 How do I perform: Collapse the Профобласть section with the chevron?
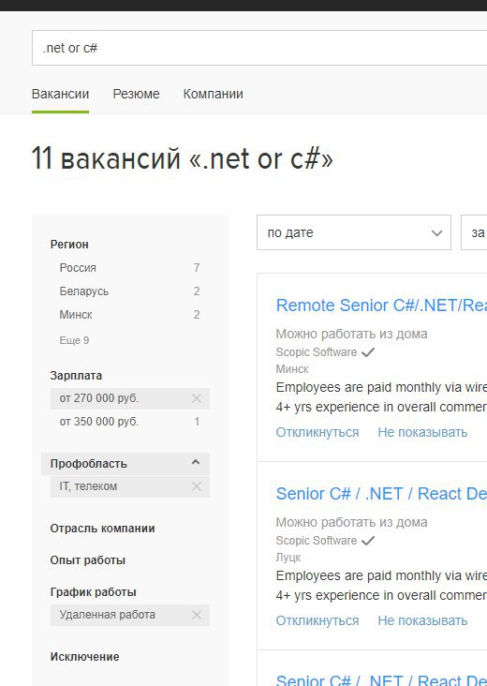(x=196, y=462)
